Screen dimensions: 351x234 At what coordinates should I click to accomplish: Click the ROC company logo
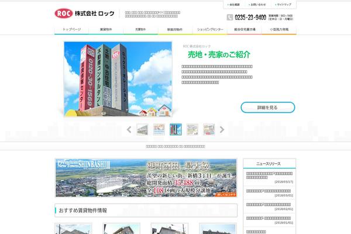click(x=64, y=13)
